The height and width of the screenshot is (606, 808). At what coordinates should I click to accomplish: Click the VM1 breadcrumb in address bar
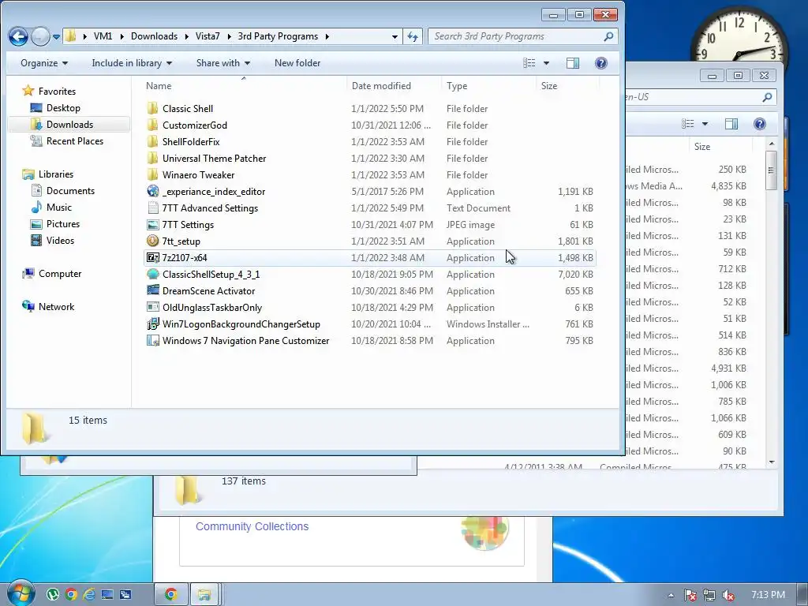point(103,36)
